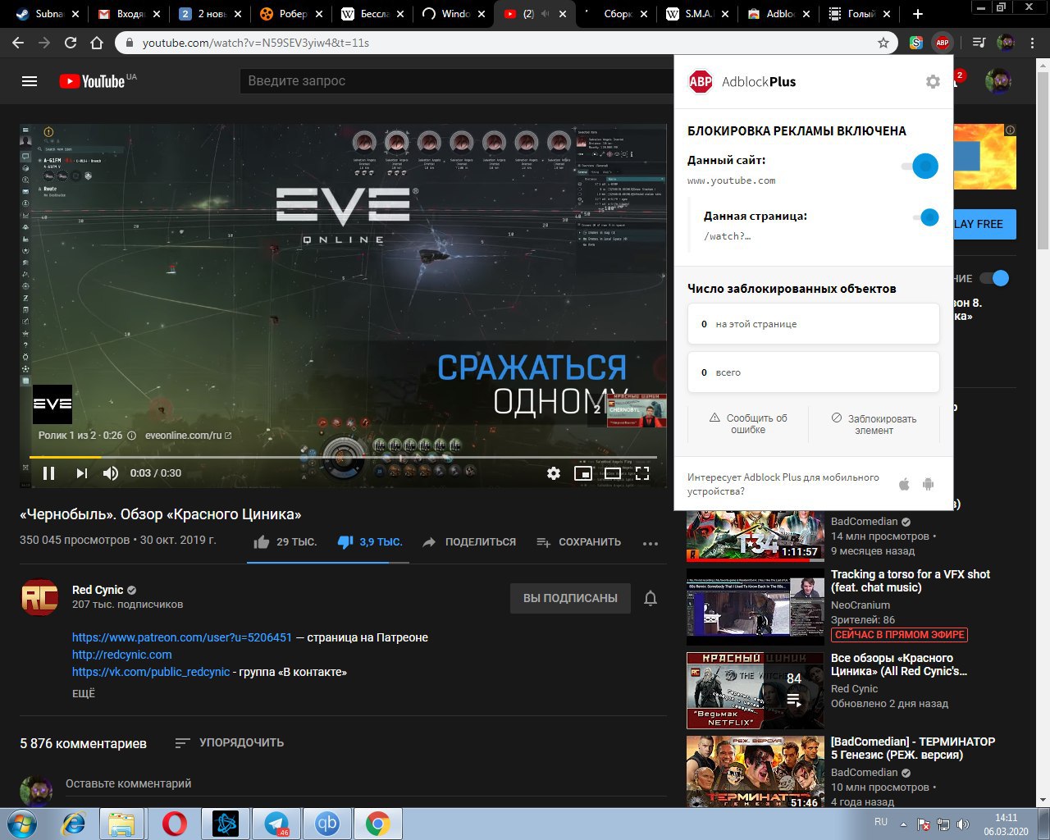Open the browser home page icon
This screenshot has width=1050, height=840.
(97, 42)
